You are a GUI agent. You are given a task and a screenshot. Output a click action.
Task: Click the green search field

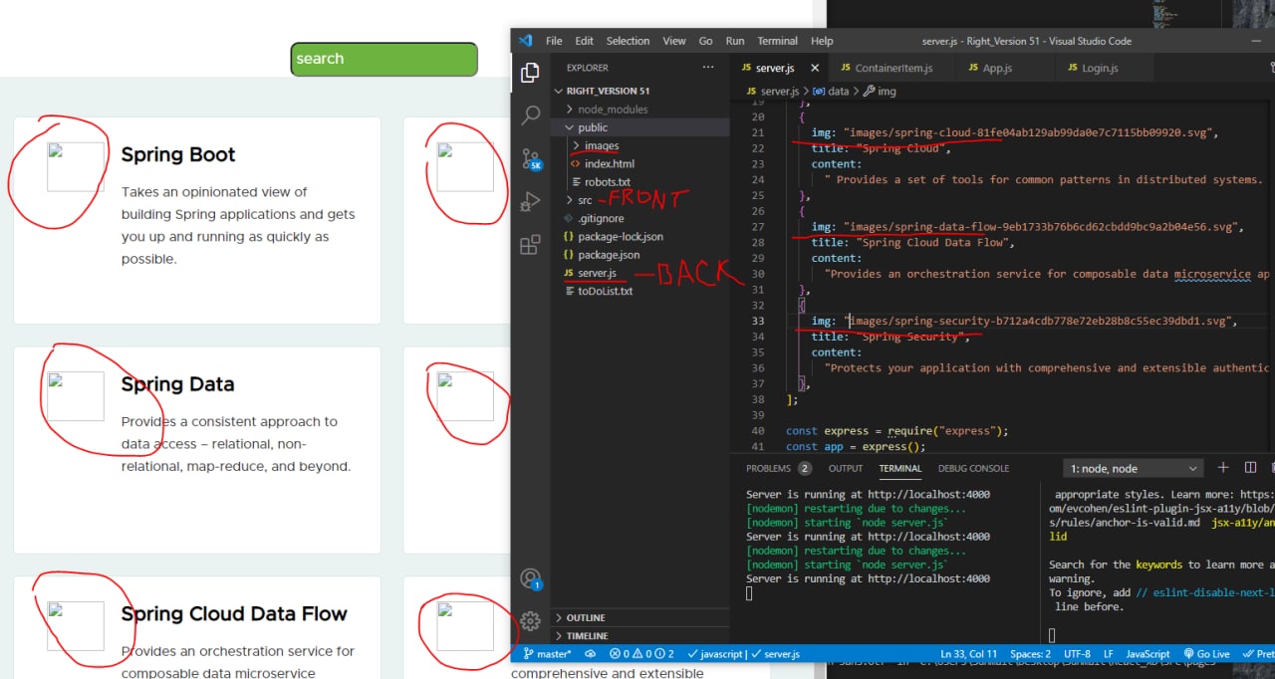[384, 59]
